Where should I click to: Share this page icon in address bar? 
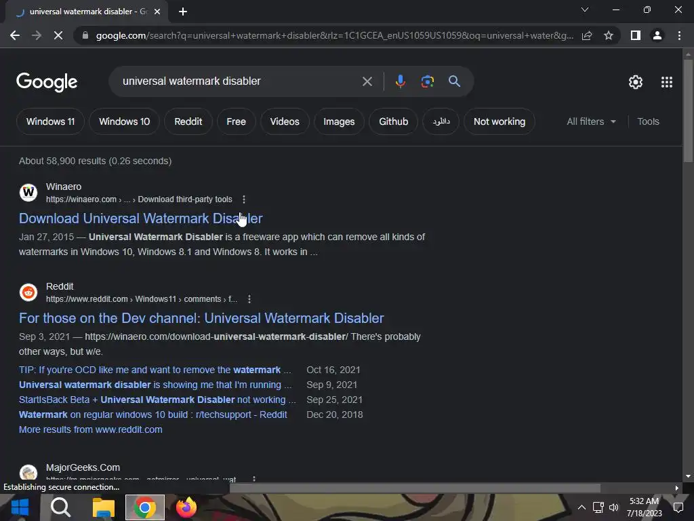pyautogui.click(x=587, y=35)
